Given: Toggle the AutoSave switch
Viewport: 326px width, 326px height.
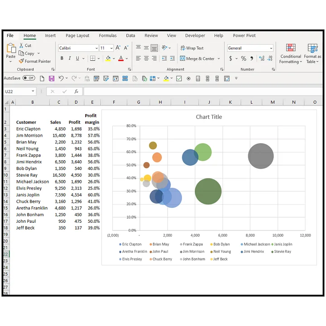Looking at the screenshot, I should [x=29, y=78].
